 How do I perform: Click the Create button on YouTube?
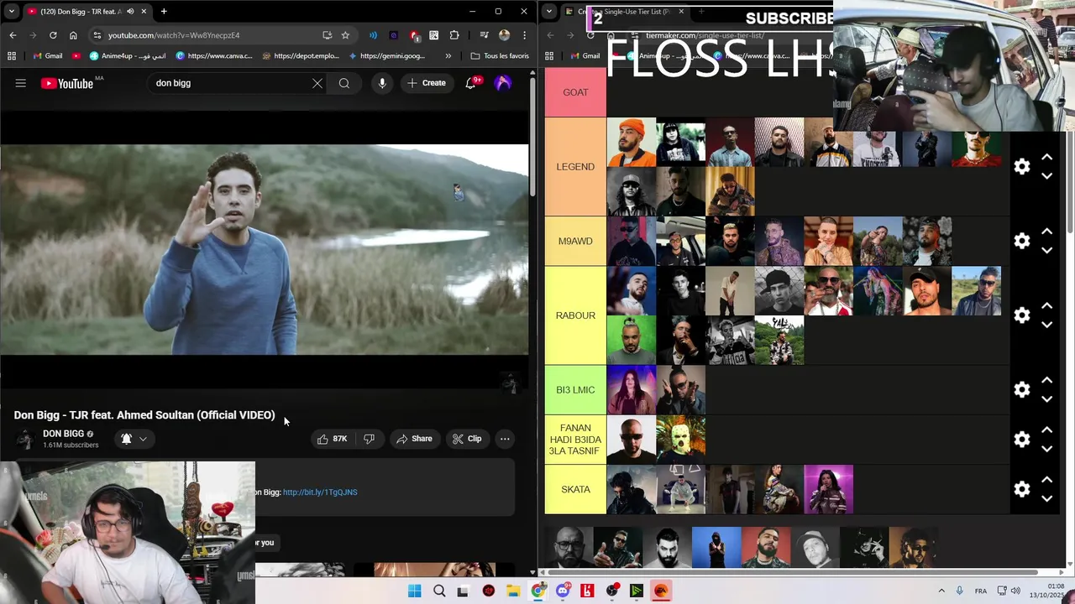427,83
